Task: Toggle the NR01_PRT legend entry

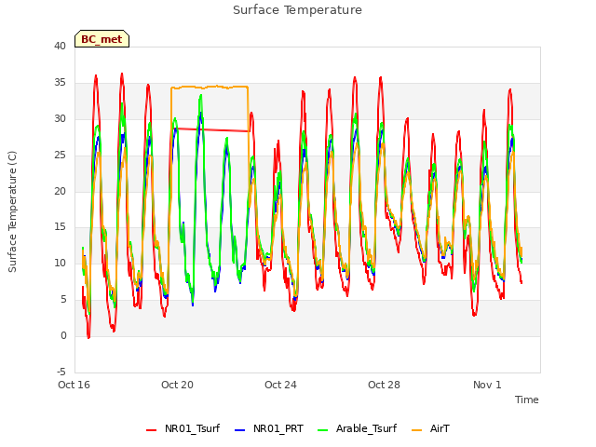Action: pos(269,429)
